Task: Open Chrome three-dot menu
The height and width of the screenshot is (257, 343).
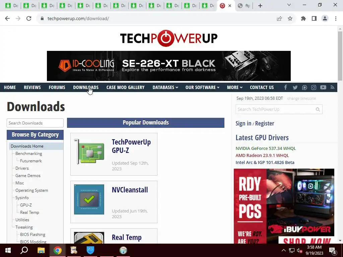Action: (x=336, y=19)
